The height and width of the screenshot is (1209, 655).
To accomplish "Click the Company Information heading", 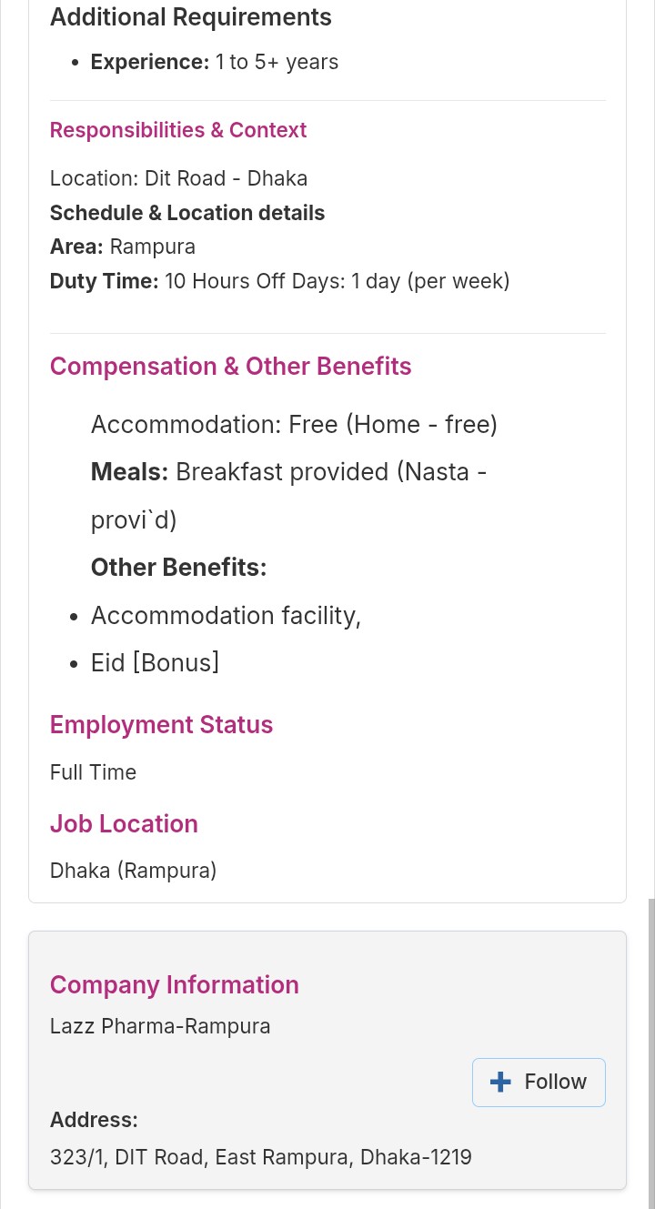I will 174,984.
